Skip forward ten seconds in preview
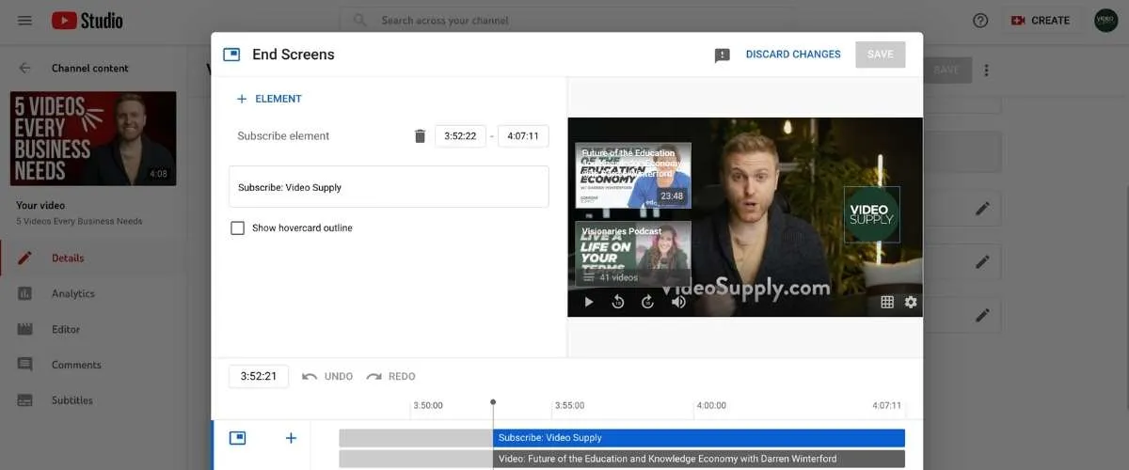This screenshot has height=470, width=1129. click(x=647, y=302)
